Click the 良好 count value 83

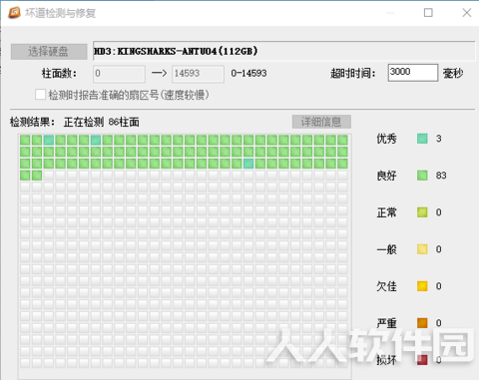coord(441,176)
